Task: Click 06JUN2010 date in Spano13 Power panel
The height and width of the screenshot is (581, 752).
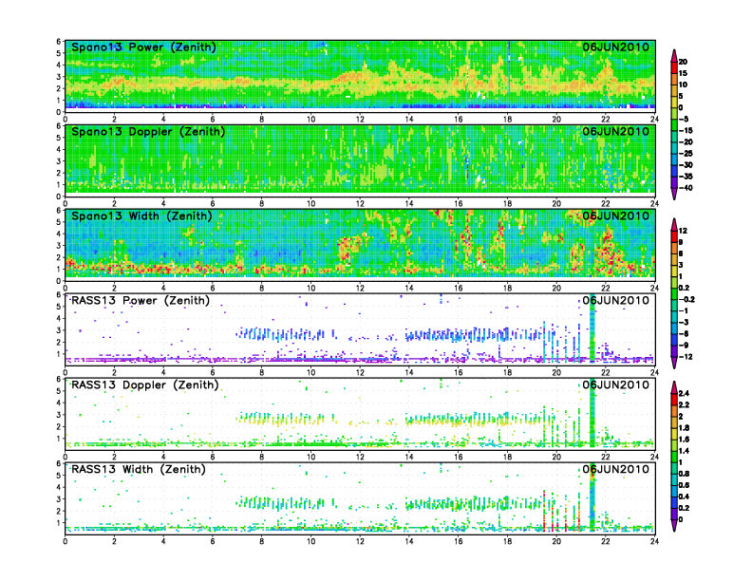Action: pyautogui.click(x=616, y=47)
